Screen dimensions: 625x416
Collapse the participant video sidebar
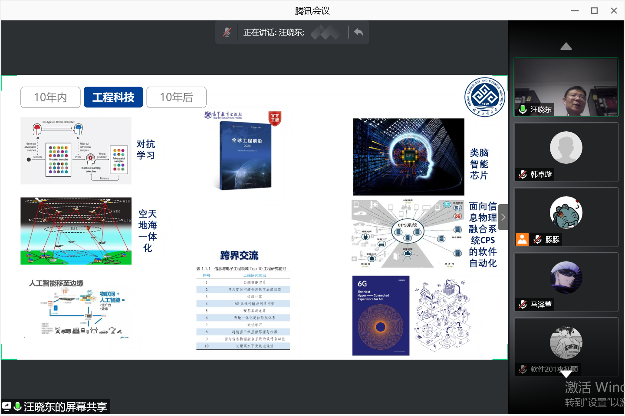point(503,217)
